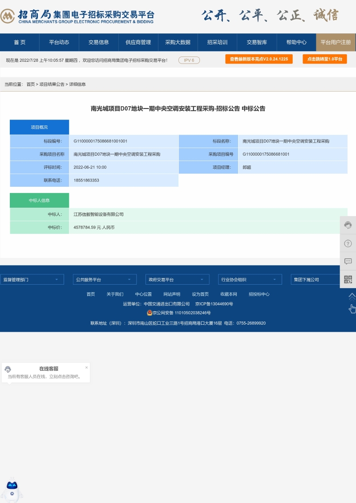This screenshot has width=356, height=503.
Task: Click the footer 关于我们 link
Action: (x=115, y=294)
